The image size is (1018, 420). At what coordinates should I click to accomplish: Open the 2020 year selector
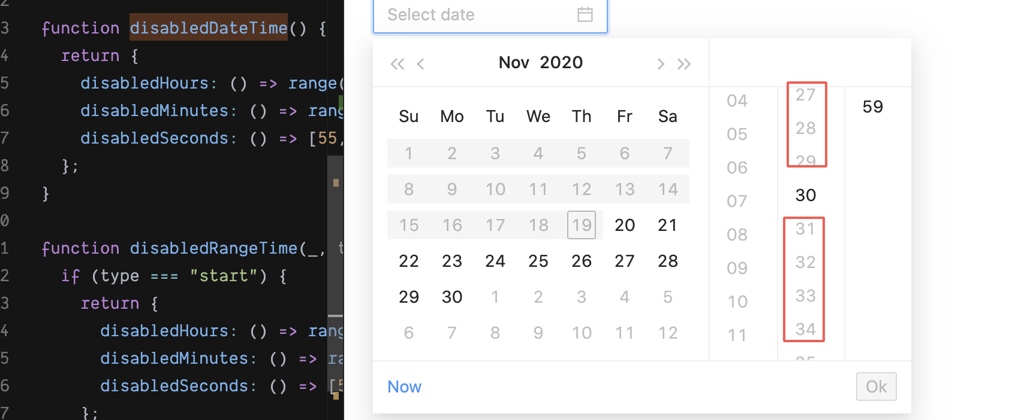point(561,63)
